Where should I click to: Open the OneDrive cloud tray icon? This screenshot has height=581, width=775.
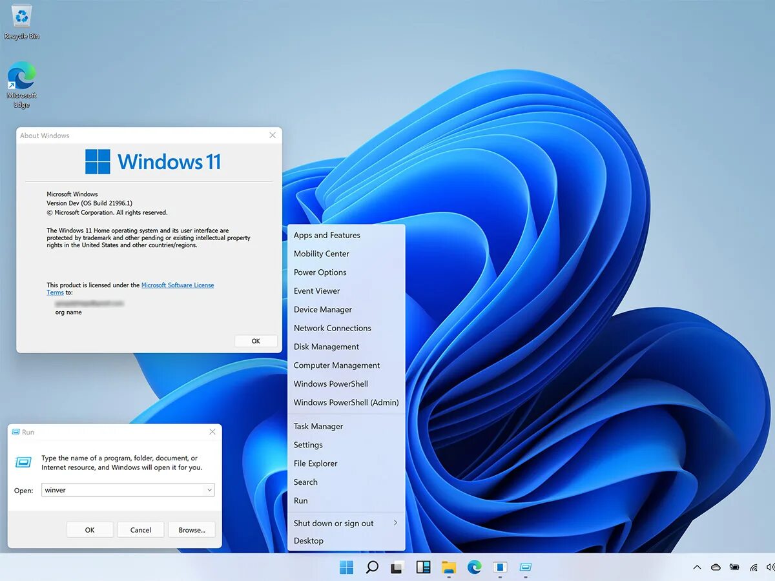coord(715,567)
